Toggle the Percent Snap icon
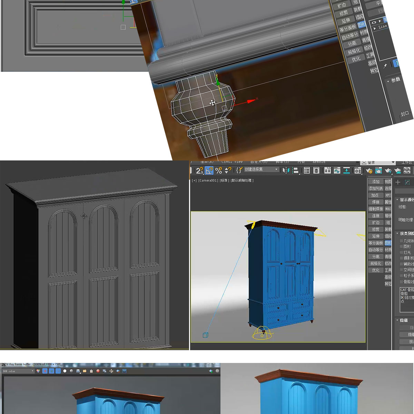This screenshot has width=414, height=414. (218, 170)
